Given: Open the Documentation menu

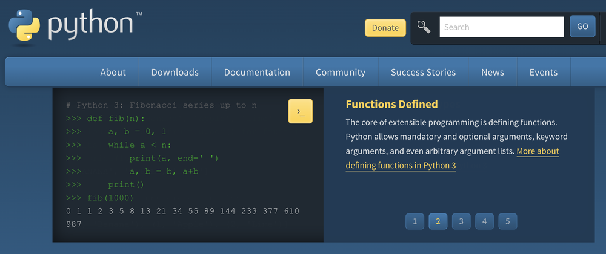Looking at the screenshot, I should click(257, 72).
